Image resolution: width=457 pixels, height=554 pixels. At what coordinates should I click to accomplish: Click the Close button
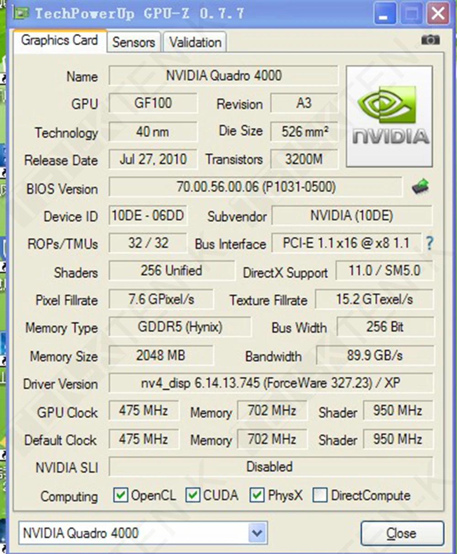[402, 533]
